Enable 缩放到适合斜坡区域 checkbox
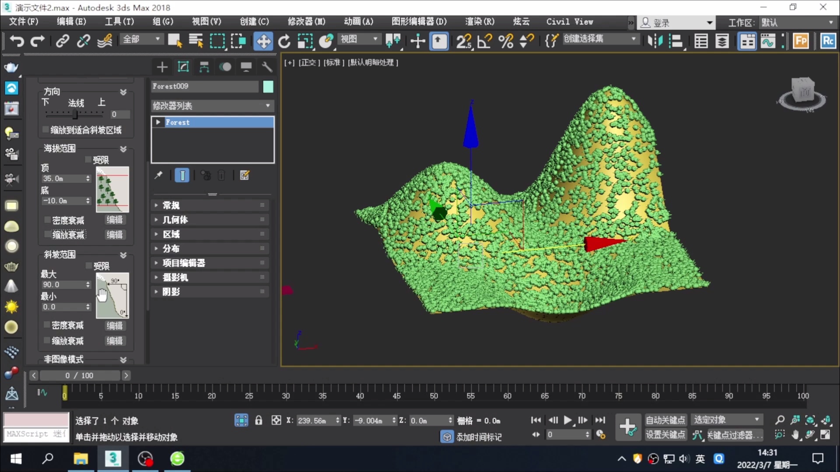 coord(45,130)
